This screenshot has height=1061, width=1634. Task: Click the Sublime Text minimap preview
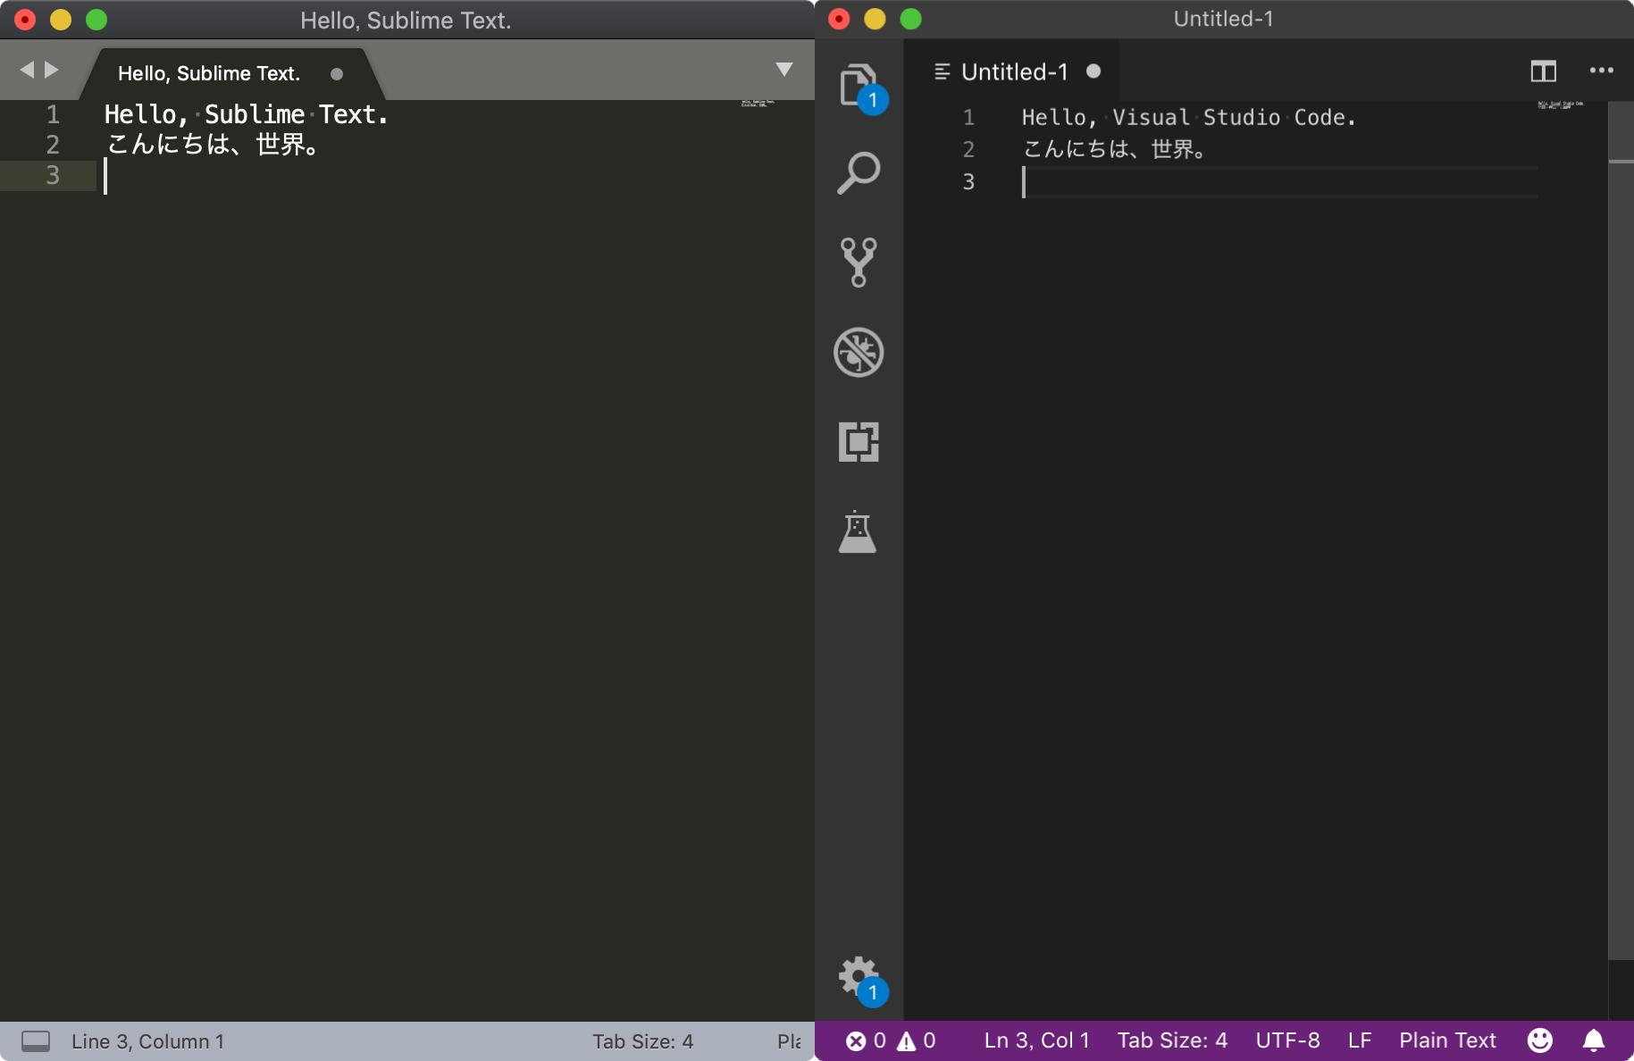[758, 104]
